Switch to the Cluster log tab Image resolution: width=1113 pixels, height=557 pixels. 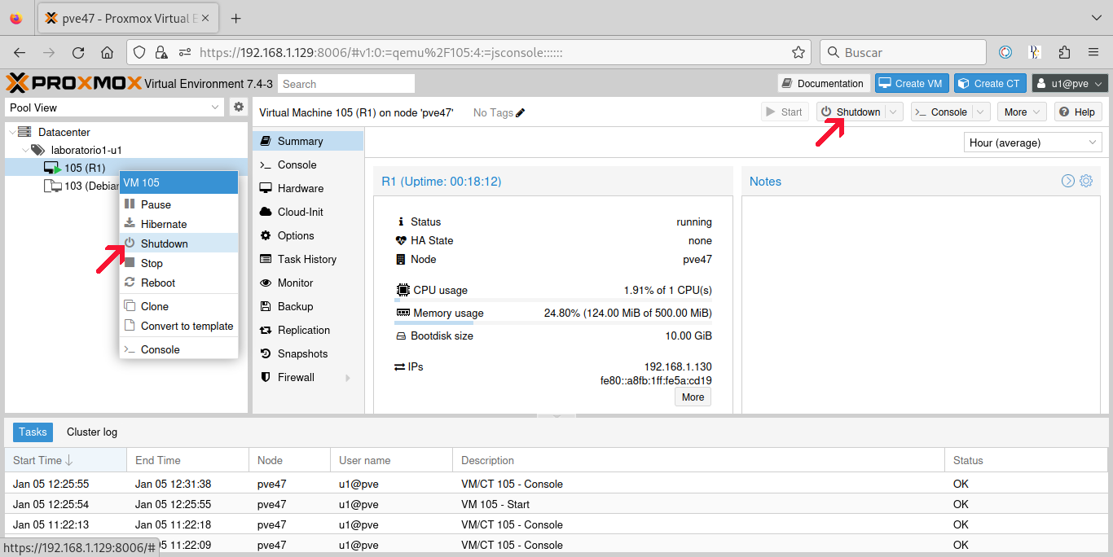tap(92, 432)
